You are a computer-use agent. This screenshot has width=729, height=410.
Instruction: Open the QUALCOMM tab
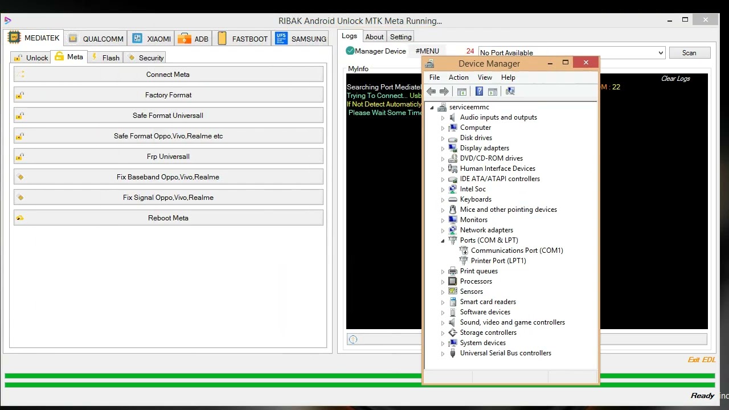point(96,39)
